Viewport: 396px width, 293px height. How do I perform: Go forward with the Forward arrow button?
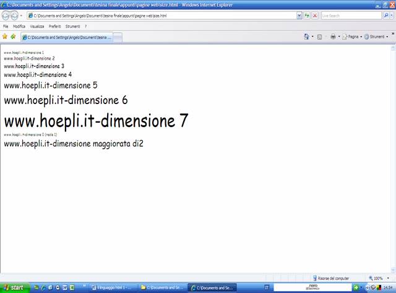[x=14, y=15]
